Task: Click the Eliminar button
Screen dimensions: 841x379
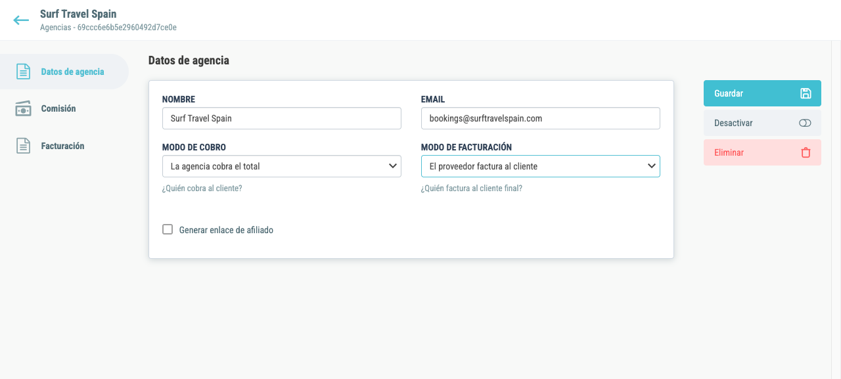Action: [x=762, y=152]
